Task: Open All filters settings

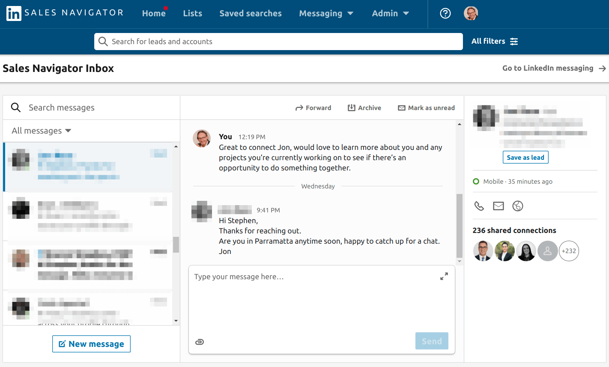Action: [495, 41]
